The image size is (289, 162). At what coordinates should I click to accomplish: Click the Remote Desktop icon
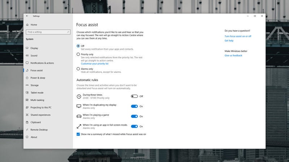point(27,130)
